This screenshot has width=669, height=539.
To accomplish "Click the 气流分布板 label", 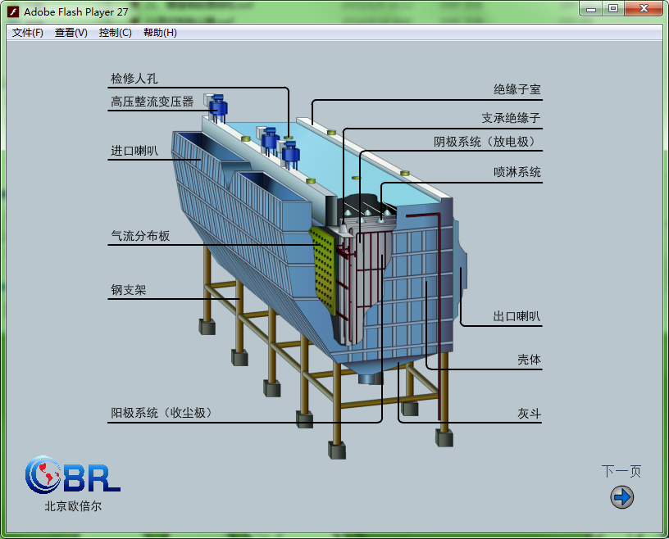I will [140, 236].
